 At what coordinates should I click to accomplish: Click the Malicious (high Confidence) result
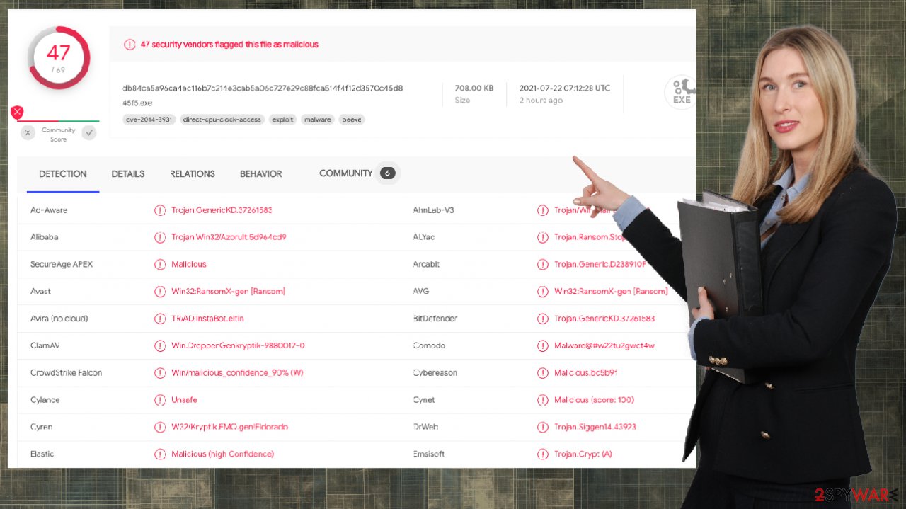(x=222, y=454)
